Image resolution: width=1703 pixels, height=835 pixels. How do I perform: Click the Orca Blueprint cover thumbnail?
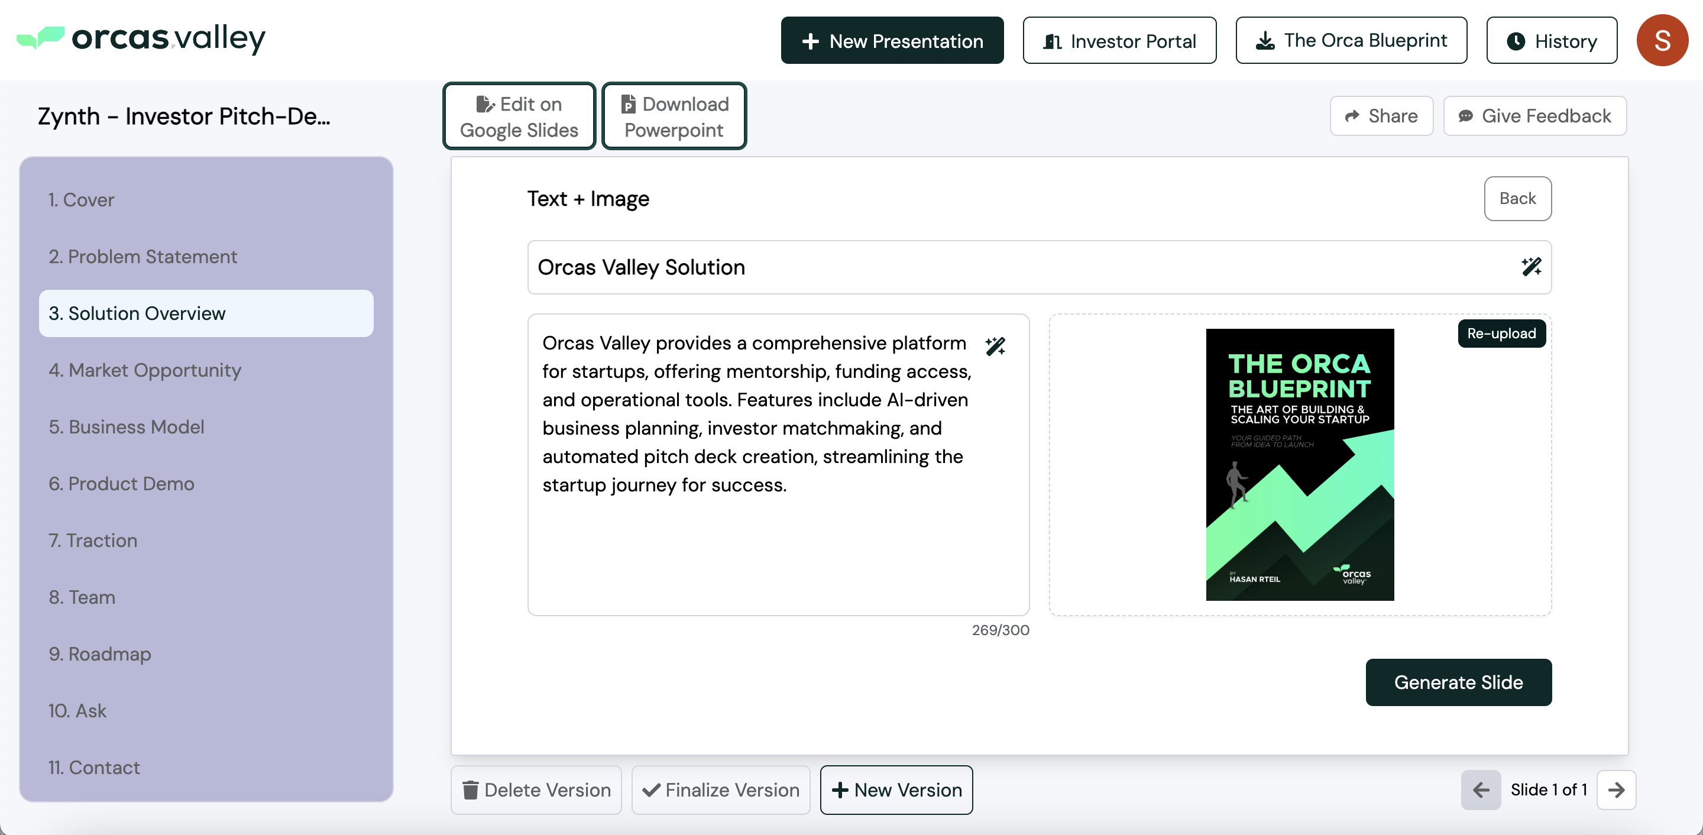tap(1299, 464)
